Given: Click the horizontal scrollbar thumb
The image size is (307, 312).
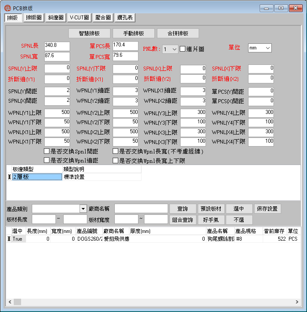Looking at the screenshot, I should pyautogui.click(x=17, y=302).
